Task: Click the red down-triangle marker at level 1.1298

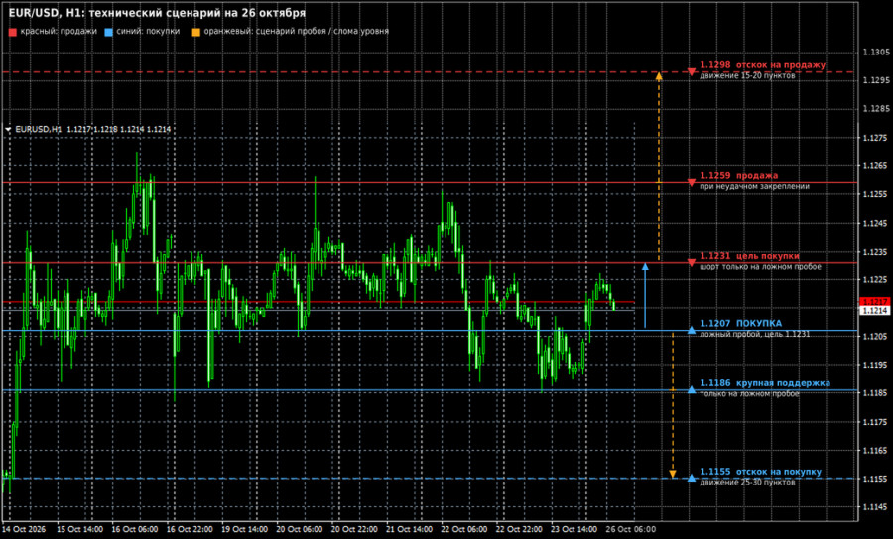Action: tap(692, 72)
